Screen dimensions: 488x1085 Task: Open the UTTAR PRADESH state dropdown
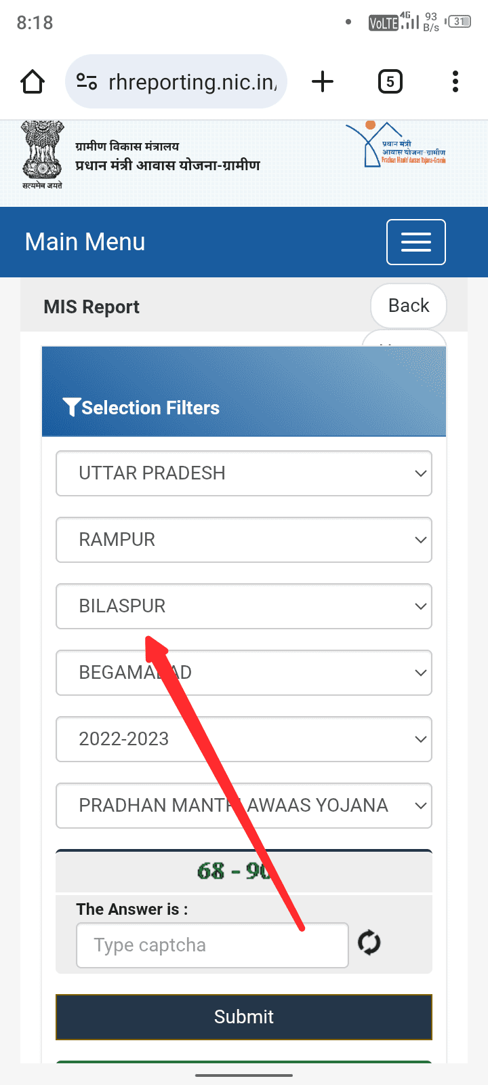(244, 473)
